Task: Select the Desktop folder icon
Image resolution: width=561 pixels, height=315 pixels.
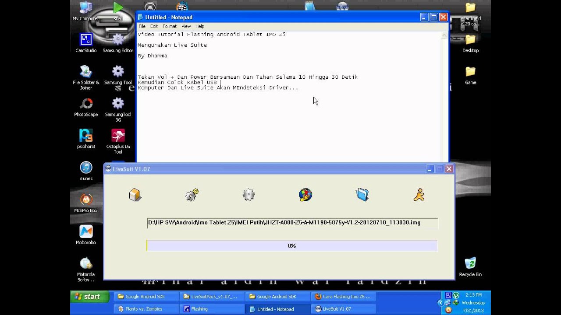Action: click(x=470, y=43)
